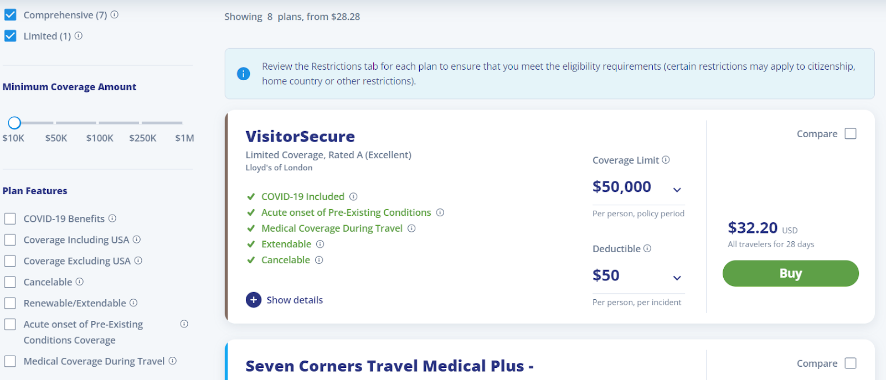Open info tooltip for COVID-19 Included

coord(353,196)
